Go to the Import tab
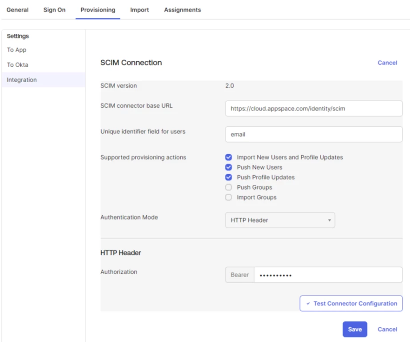 [x=139, y=10]
